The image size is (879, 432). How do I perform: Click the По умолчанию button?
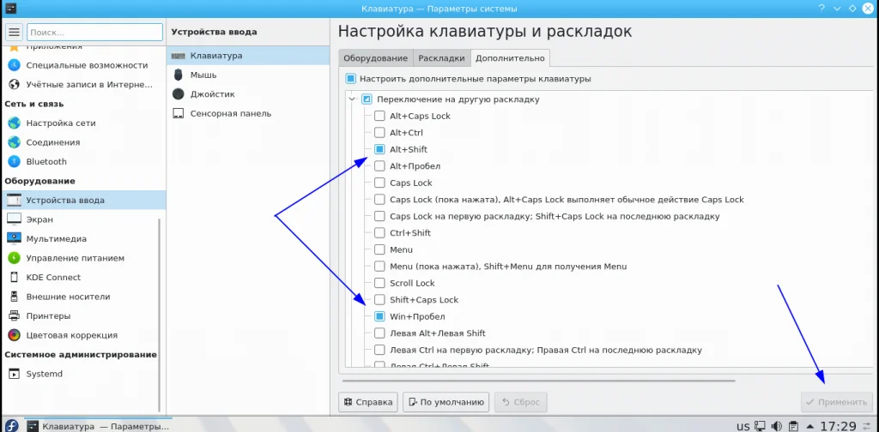[446, 402]
